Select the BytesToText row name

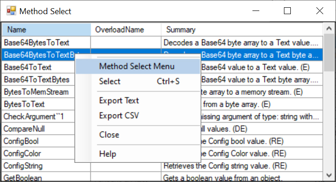(x=24, y=104)
